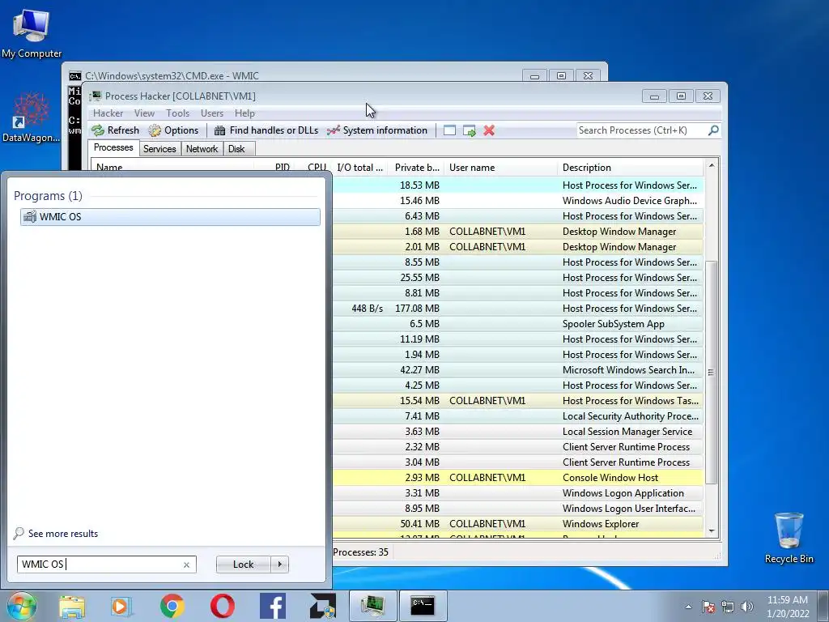Sort by User name column header
The image size is (829, 622).
pos(500,168)
